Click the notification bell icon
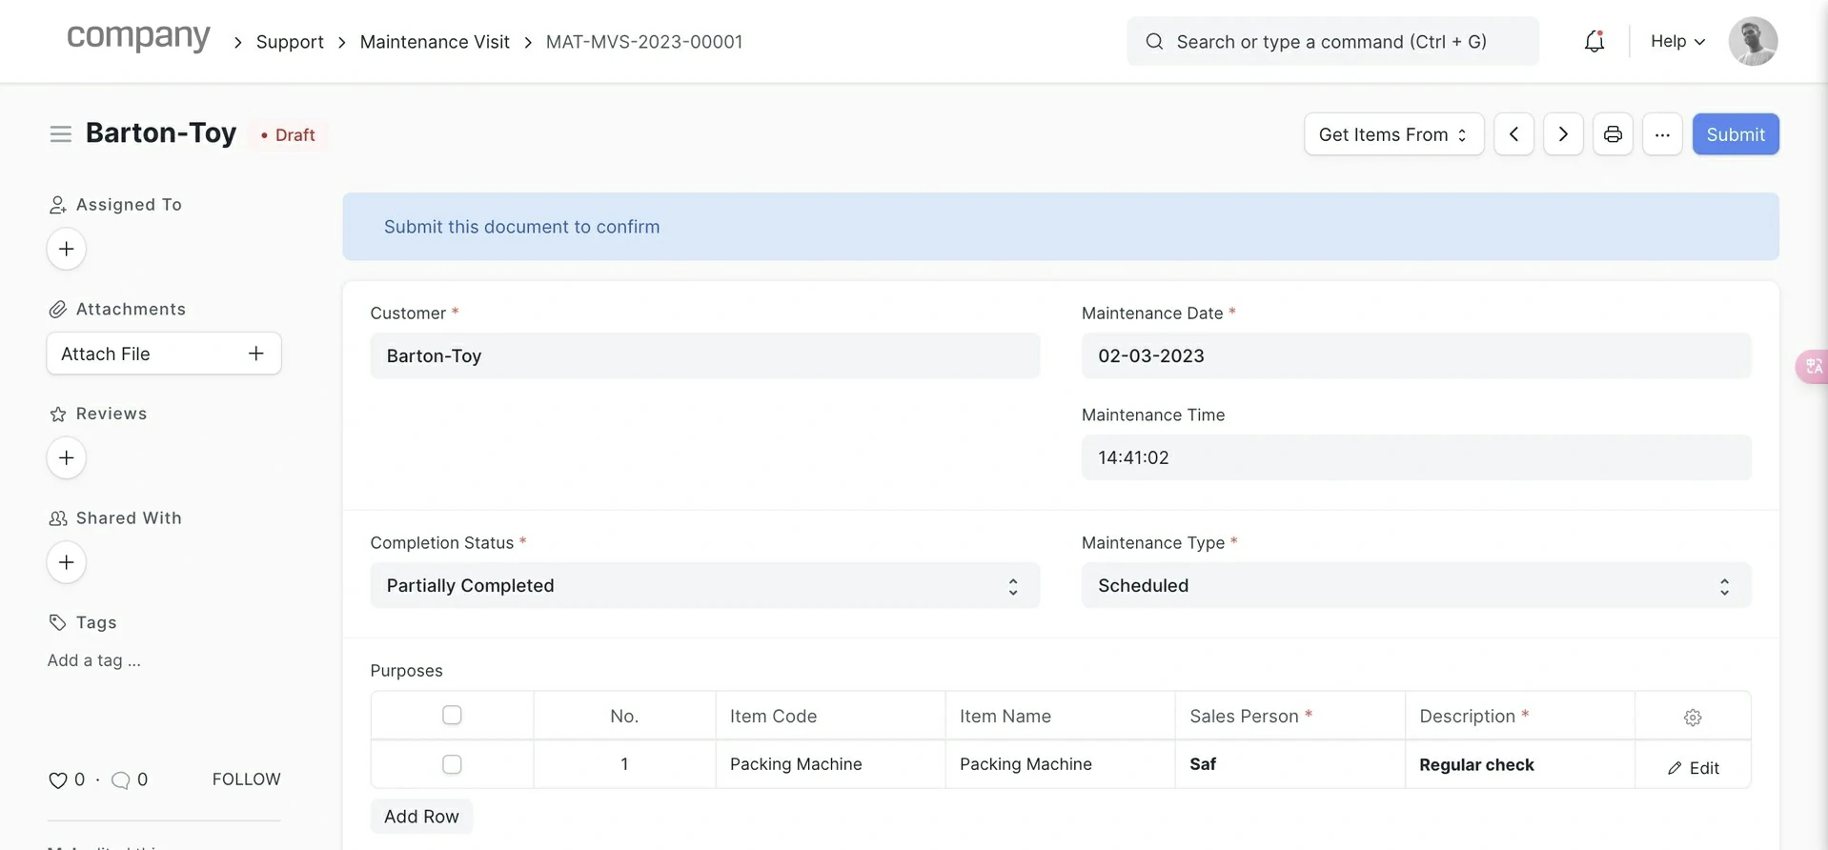Image resolution: width=1828 pixels, height=850 pixels. (1594, 41)
